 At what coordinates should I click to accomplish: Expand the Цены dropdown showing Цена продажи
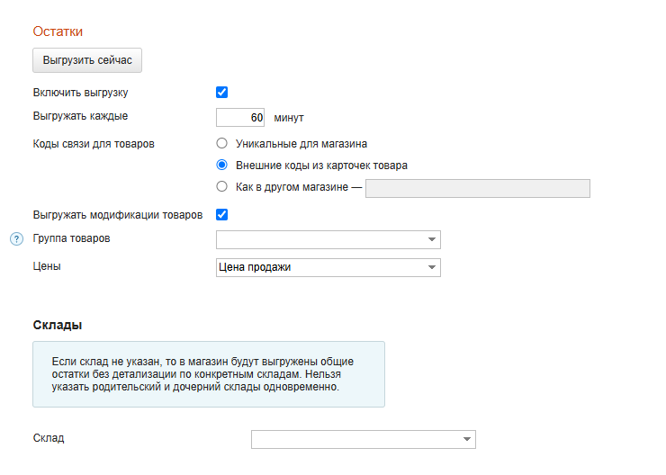coord(328,267)
